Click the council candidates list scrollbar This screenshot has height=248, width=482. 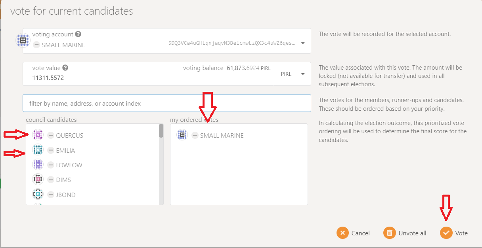[161, 131]
